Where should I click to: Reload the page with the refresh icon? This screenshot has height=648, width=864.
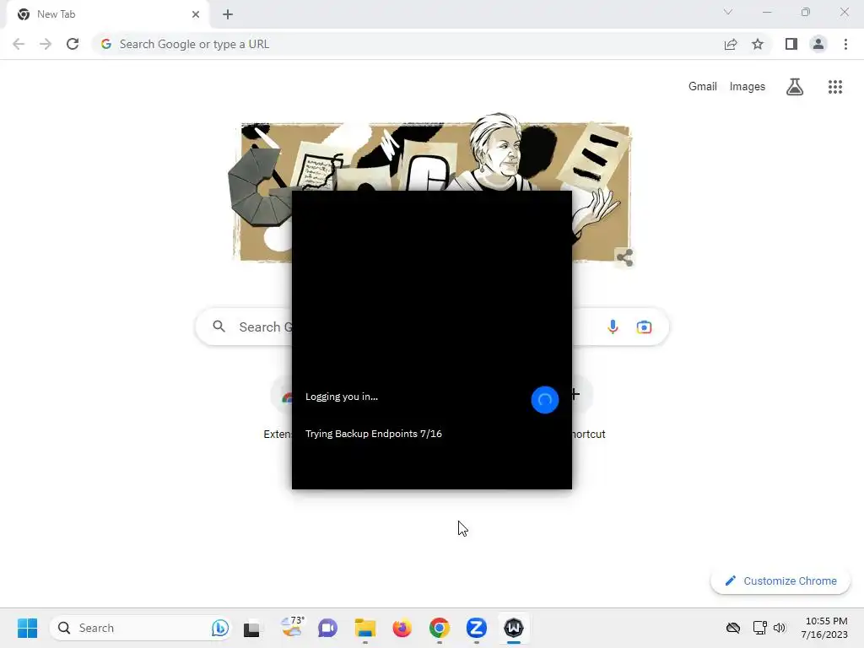click(73, 44)
